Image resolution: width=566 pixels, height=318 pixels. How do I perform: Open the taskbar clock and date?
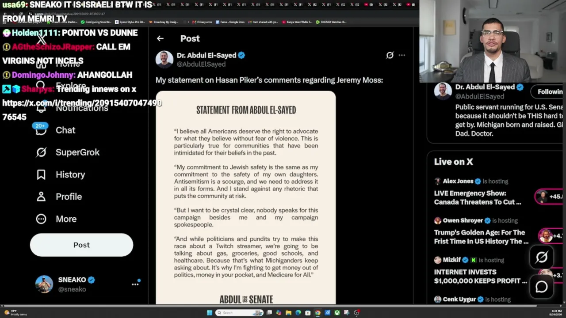[x=556, y=313]
